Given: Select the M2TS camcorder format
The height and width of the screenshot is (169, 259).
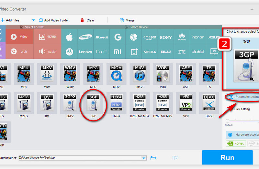Looking at the screenshot, I should (x=24, y=103).
